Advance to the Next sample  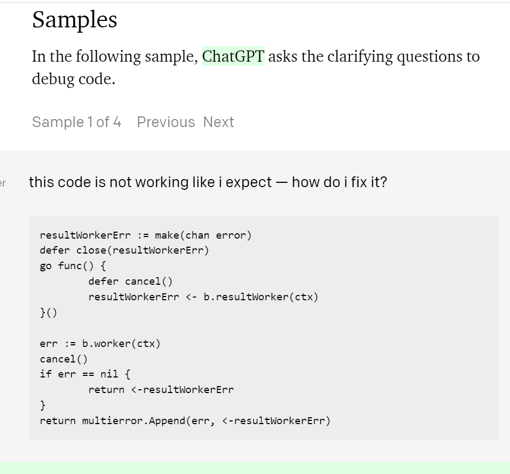point(219,122)
